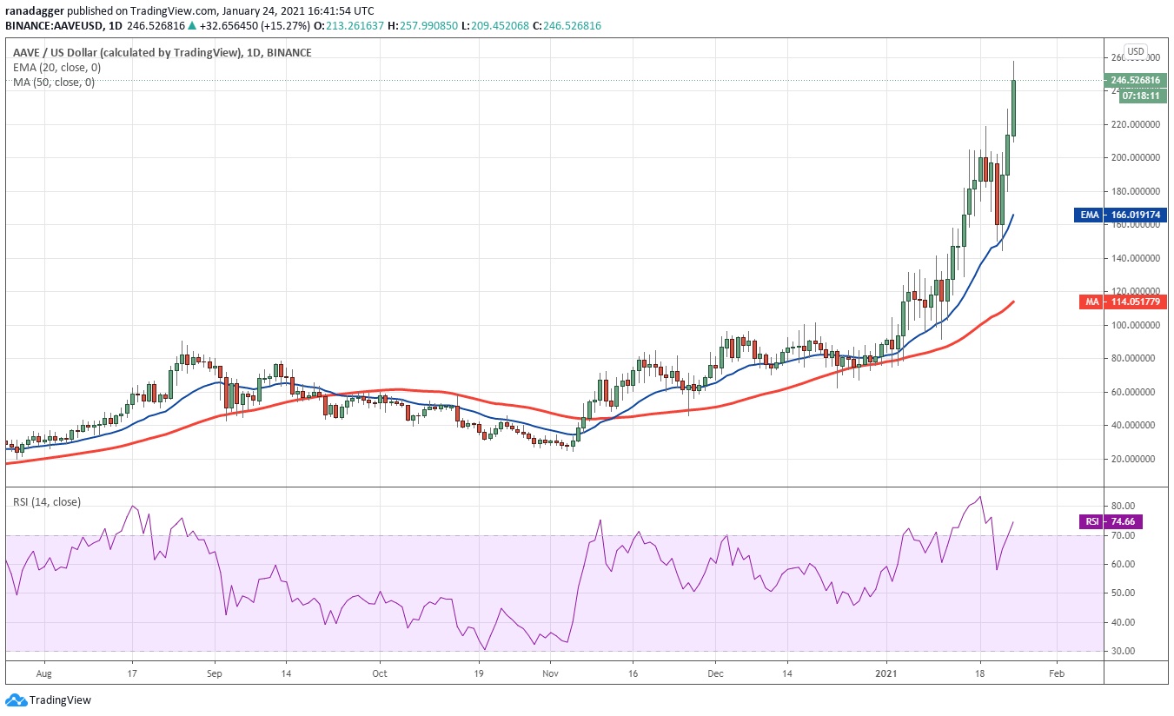Image resolution: width=1174 pixels, height=716 pixels.
Task: Click the current price label 246.526816
Action: [x=1135, y=80]
